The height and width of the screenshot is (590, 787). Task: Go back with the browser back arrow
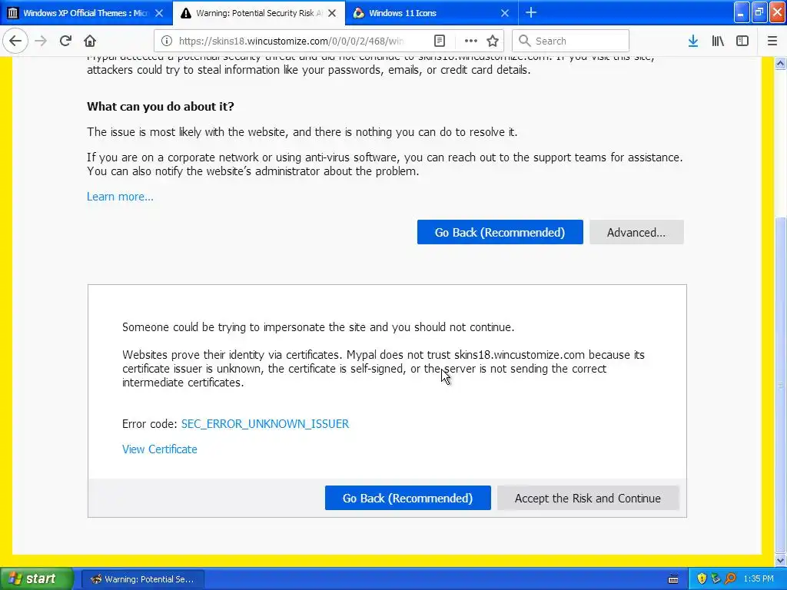(15, 41)
